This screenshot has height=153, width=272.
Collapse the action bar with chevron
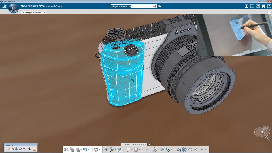pyautogui.click(x=150, y=144)
